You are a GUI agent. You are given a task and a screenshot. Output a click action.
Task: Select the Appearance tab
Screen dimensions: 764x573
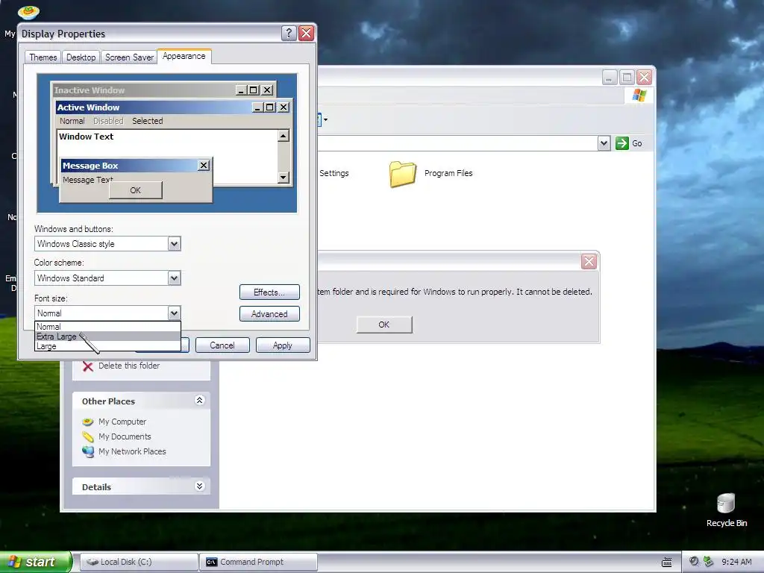coord(184,57)
